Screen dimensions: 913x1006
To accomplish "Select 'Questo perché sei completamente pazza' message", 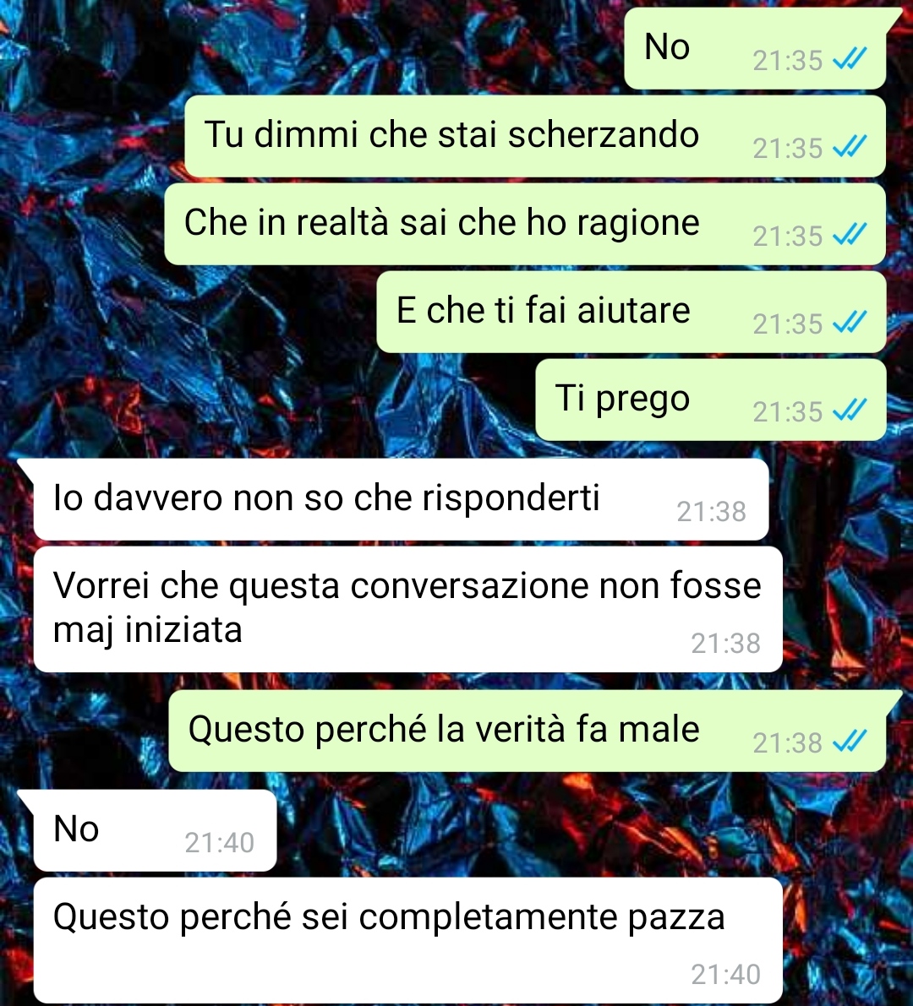I will click(x=407, y=940).
